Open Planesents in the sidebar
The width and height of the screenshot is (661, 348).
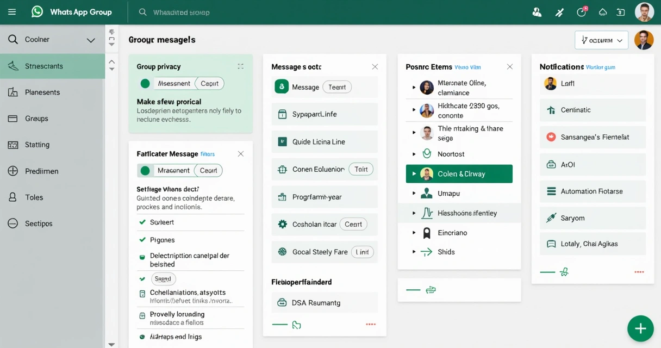52,92
